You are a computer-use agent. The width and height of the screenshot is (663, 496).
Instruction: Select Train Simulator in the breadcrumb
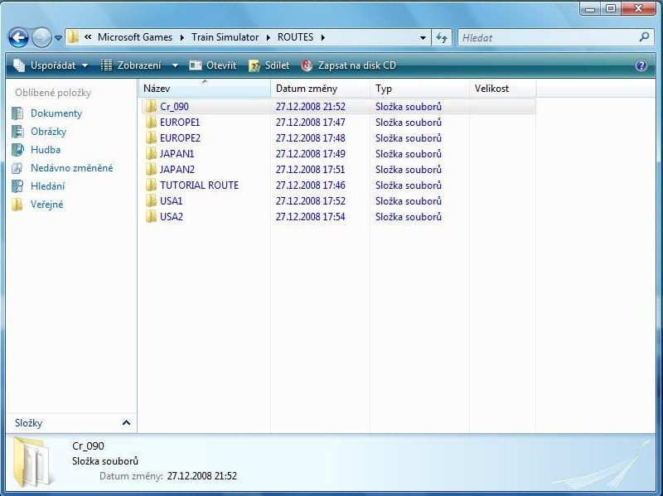click(x=225, y=37)
